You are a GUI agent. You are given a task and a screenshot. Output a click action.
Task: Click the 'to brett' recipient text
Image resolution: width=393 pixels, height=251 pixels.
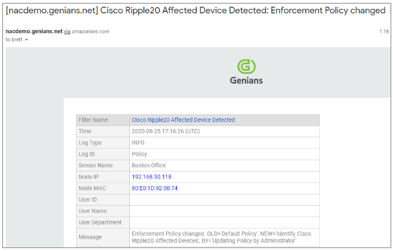click(14, 39)
